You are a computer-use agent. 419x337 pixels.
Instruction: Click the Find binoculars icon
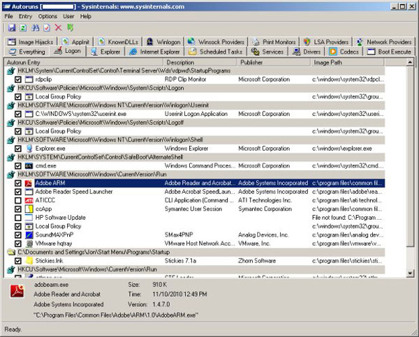point(36,28)
